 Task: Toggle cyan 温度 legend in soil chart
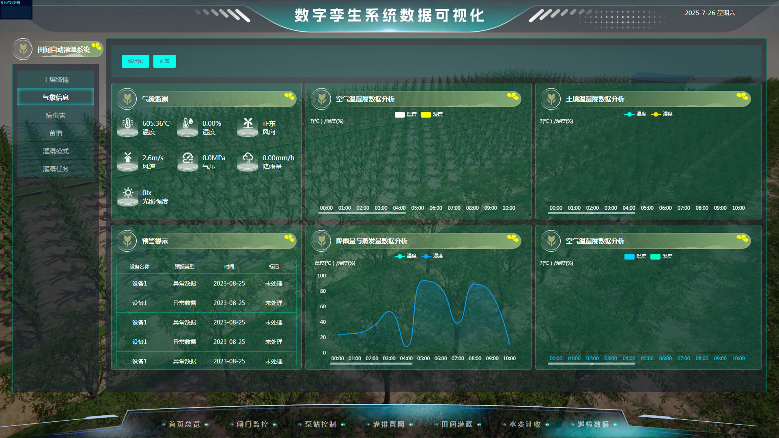pyautogui.click(x=629, y=114)
